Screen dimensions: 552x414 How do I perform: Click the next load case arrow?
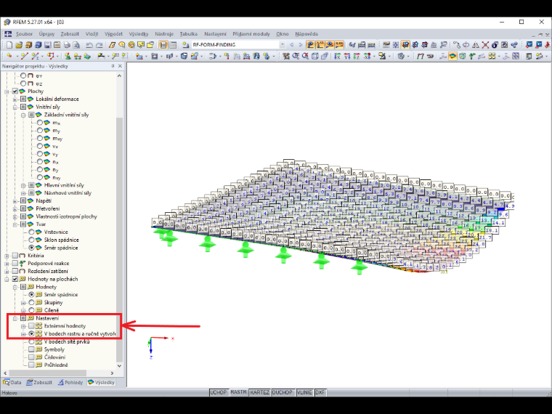point(300,45)
